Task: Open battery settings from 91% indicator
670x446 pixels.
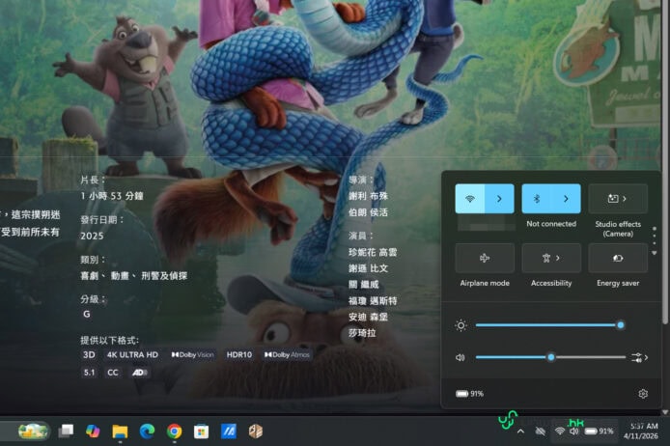Action: tap(469, 394)
